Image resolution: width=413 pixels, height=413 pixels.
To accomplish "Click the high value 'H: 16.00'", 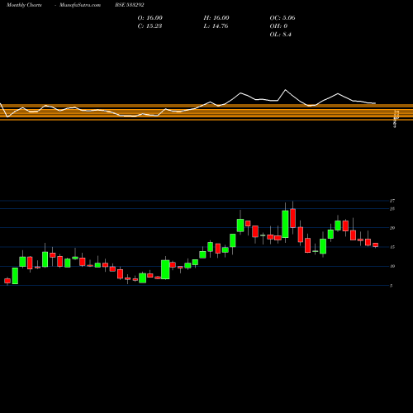I will pyautogui.click(x=216, y=18).
